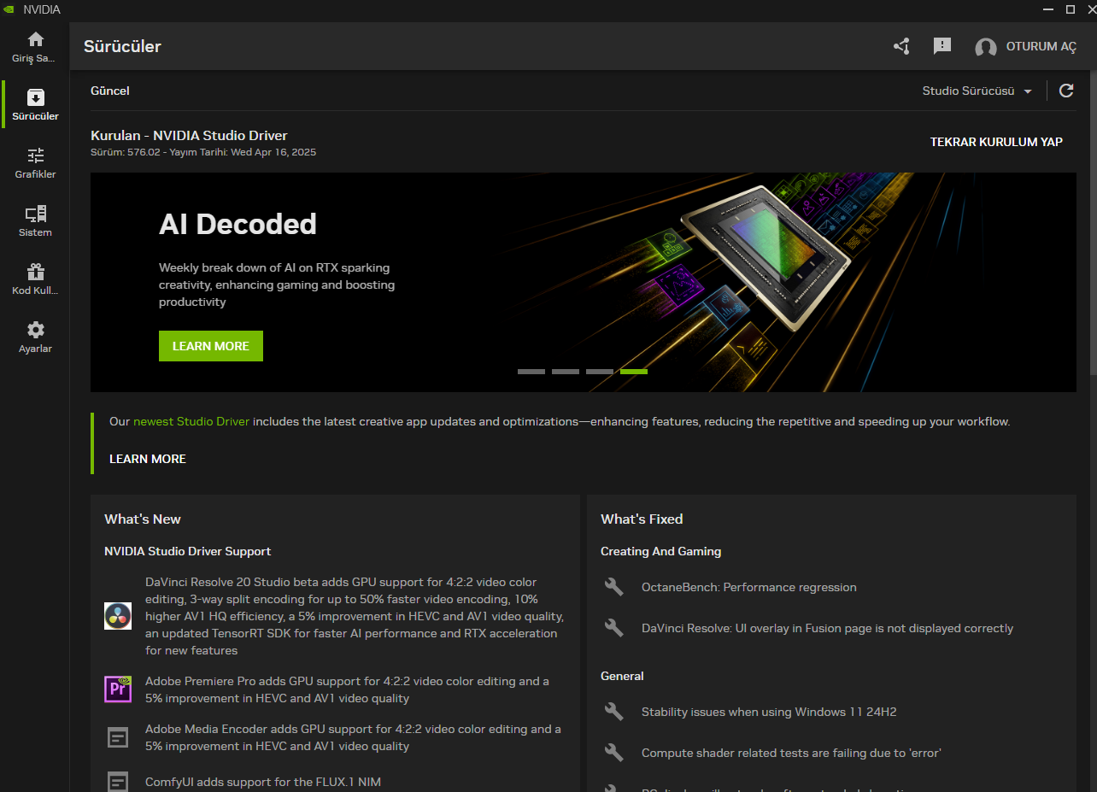Open the newest Studio Driver link

[191, 421]
